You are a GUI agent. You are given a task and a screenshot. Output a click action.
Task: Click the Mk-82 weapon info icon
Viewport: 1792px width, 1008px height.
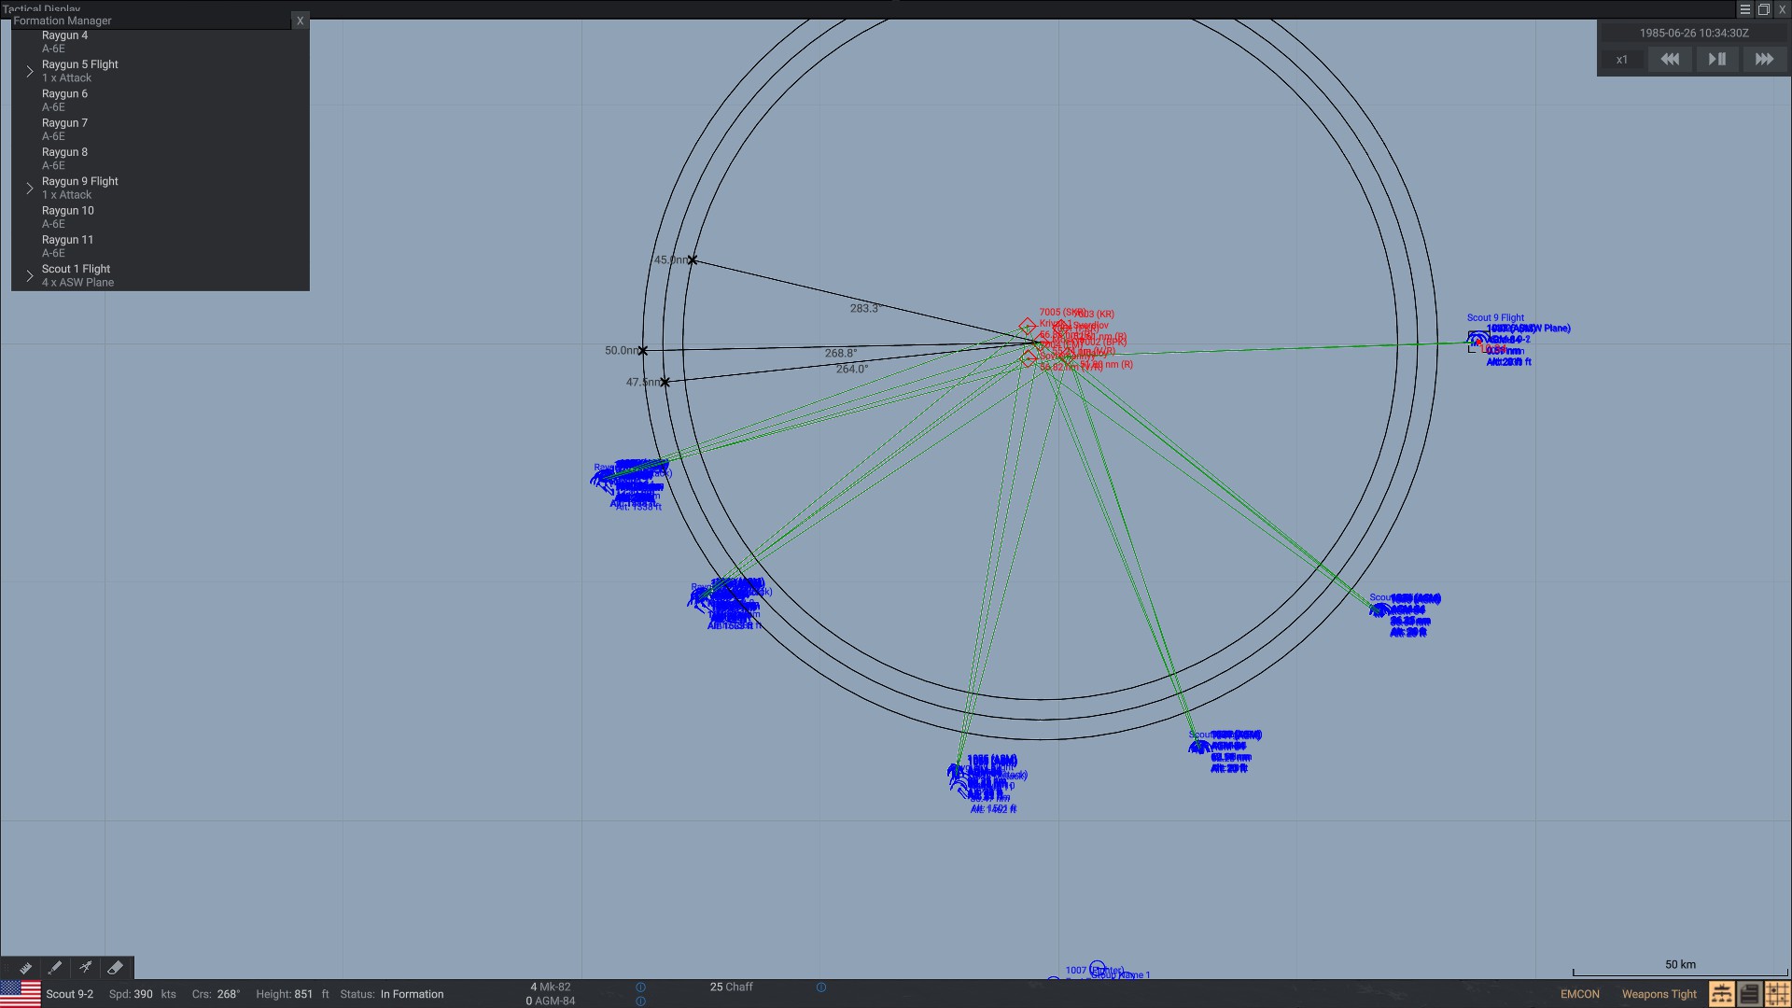point(640,987)
